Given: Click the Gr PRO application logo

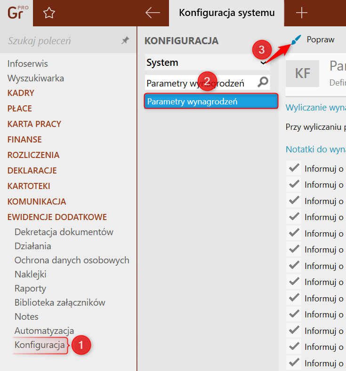Looking at the screenshot, I should [16, 13].
